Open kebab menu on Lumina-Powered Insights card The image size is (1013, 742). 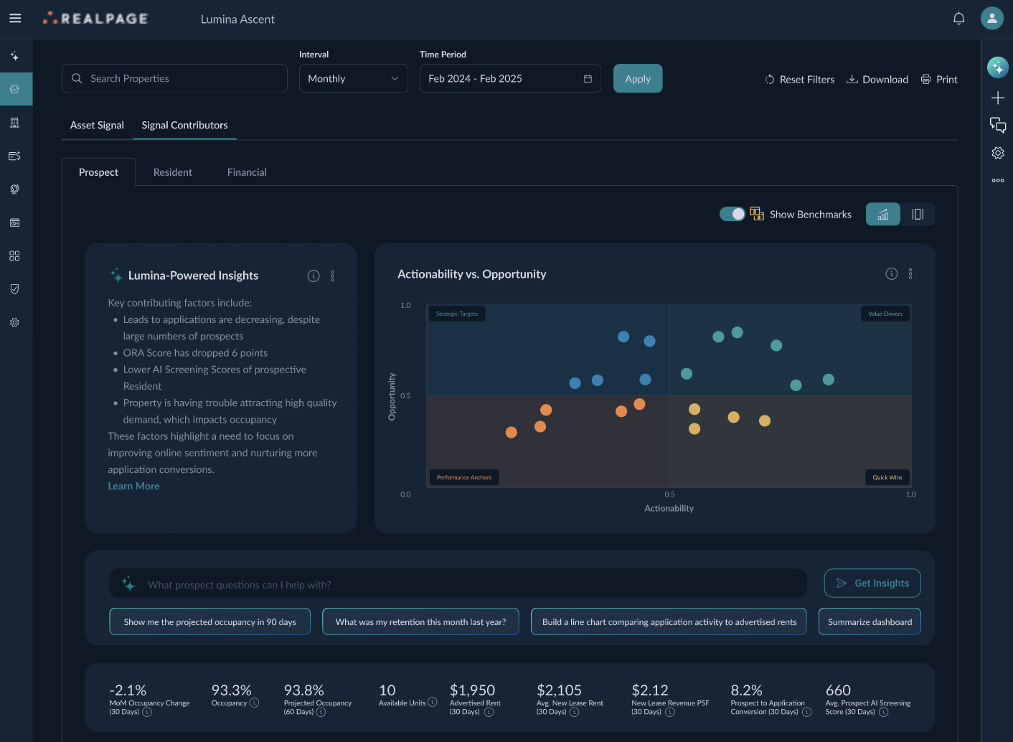[x=332, y=276]
